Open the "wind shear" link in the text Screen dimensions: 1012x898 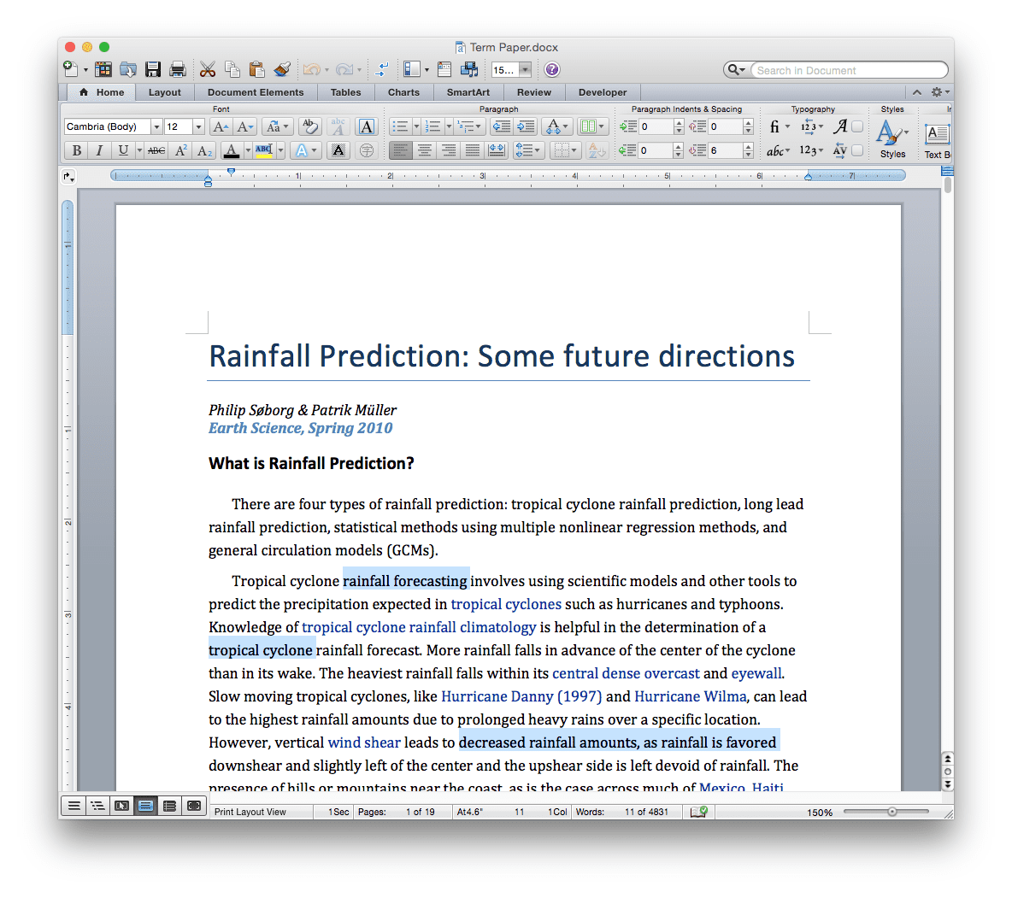tap(364, 742)
